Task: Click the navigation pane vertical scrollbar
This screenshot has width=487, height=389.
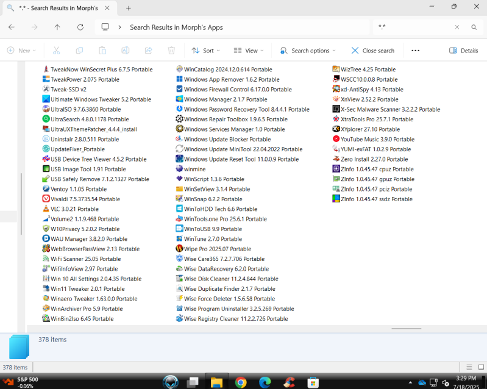Action: [21, 204]
